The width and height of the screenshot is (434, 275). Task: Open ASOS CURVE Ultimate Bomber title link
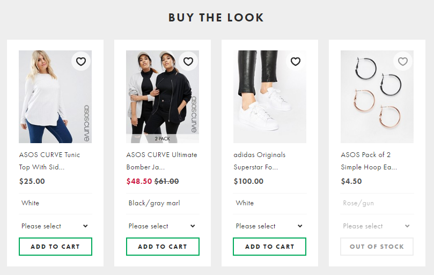click(161, 161)
